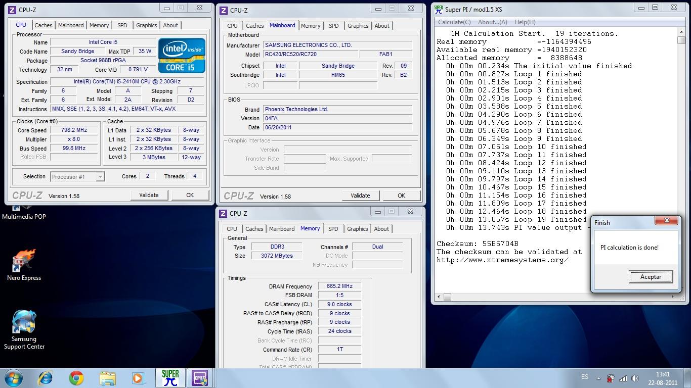Image resolution: width=691 pixels, height=388 pixels.
Task: Expand the Processor #1 selection dropdown
Action: click(x=100, y=176)
